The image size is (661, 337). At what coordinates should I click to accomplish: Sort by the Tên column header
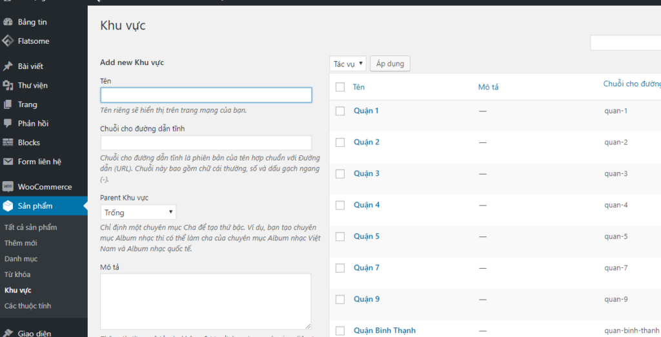point(359,87)
